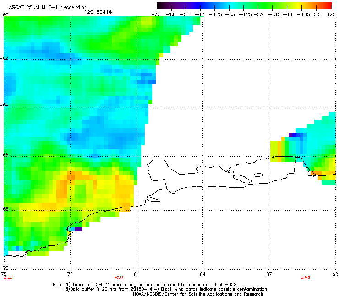This screenshot has height=297, width=339.
Task: Click the red 2:27 swath time
Action: [x=8, y=277]
